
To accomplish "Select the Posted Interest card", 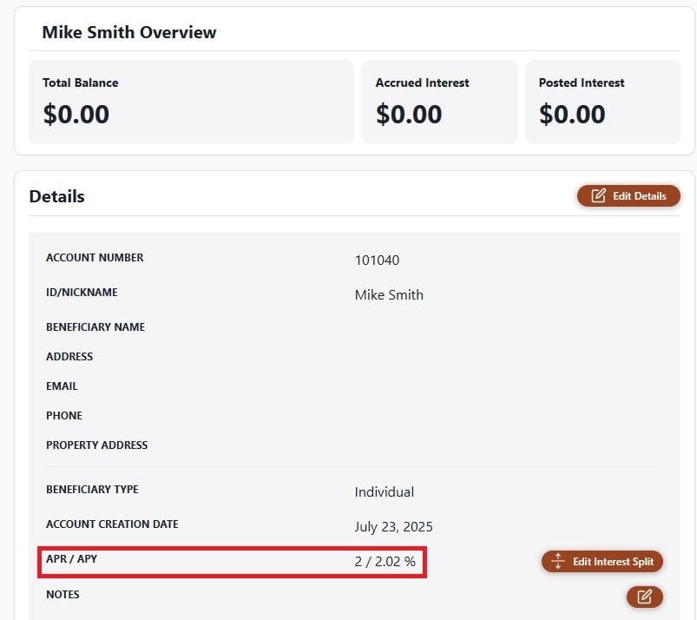I will [x=603, y=102].
